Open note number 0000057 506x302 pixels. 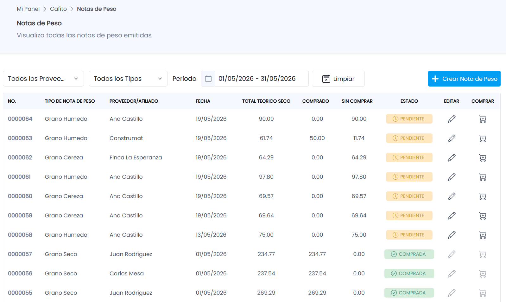[20, 254]
